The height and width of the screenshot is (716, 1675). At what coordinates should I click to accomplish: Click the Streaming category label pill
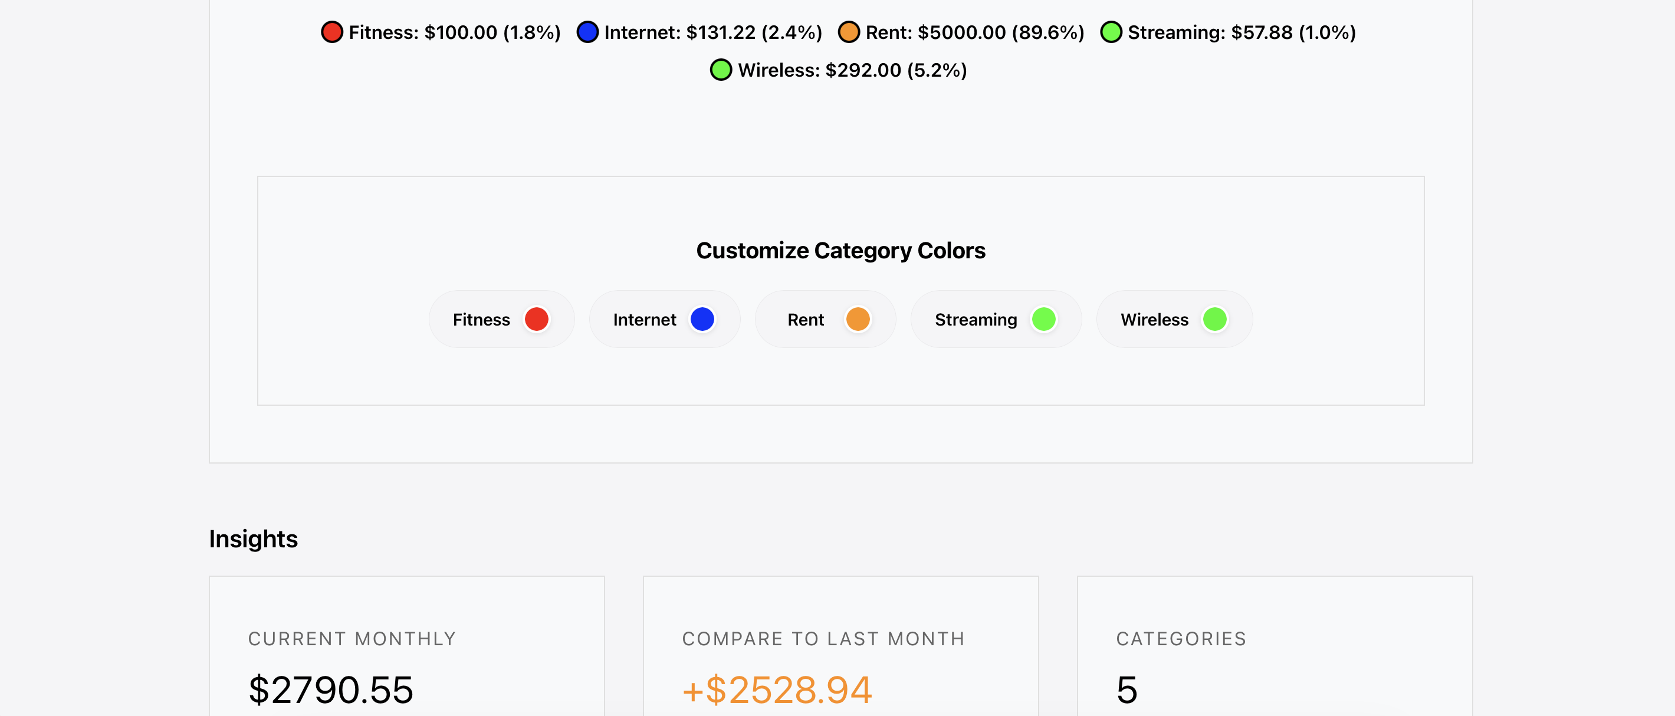[976, 320]
